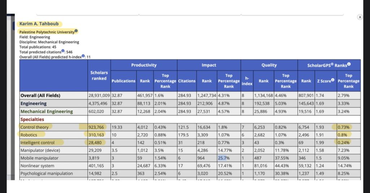Image resolution: width=370 pixels, height=193 pixels.
Task: Click the Manipulator (device) specialty
Action: (40, 150)
